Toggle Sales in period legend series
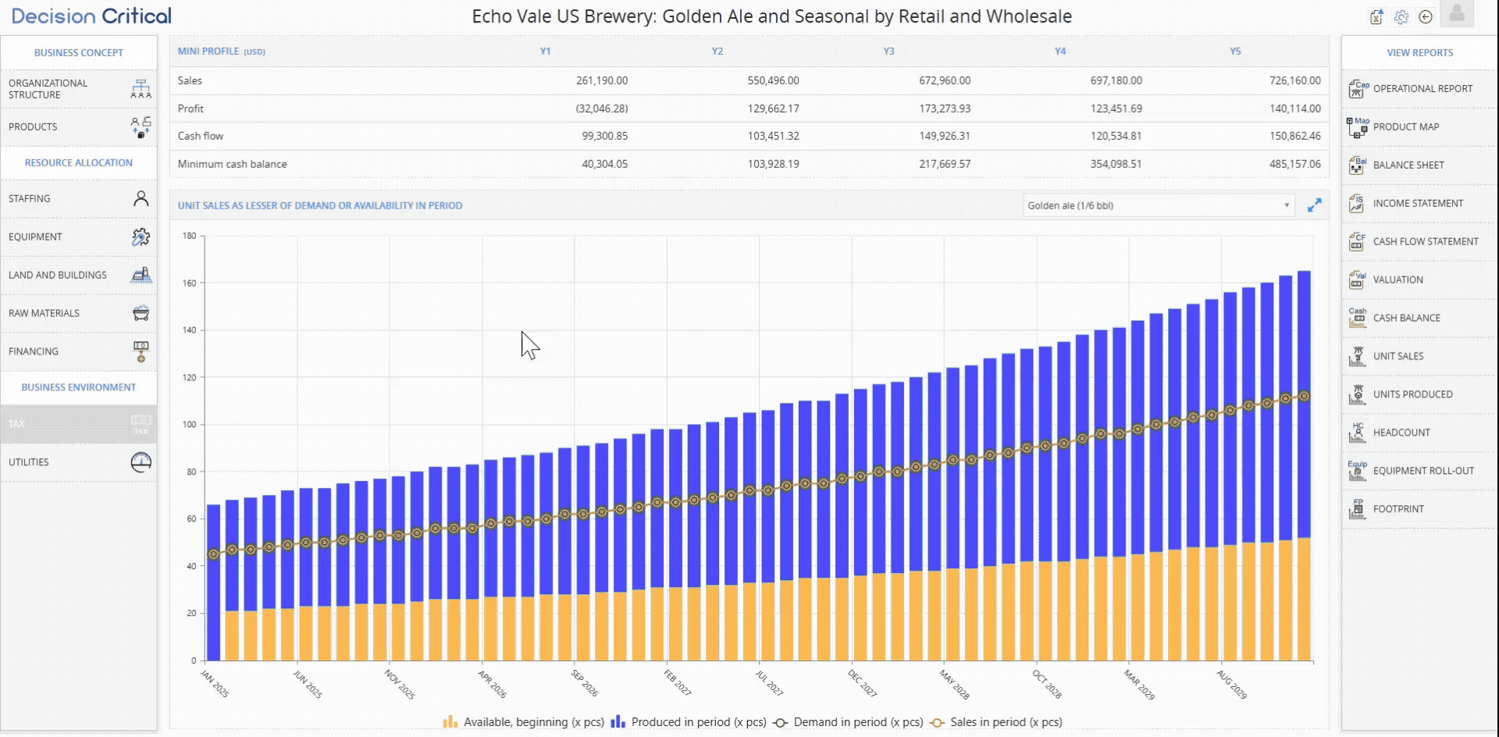The height and width of the screenshot is (737, 1499). [x=995, y=722]
